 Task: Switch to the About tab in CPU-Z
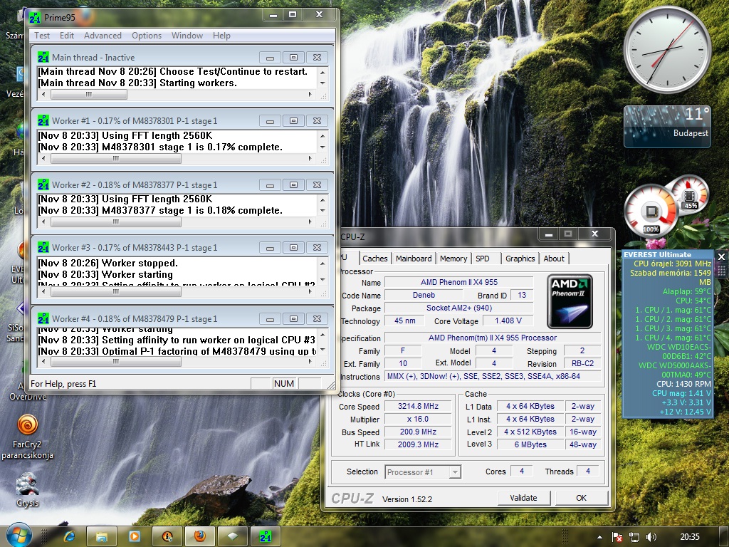click(554, 259)
